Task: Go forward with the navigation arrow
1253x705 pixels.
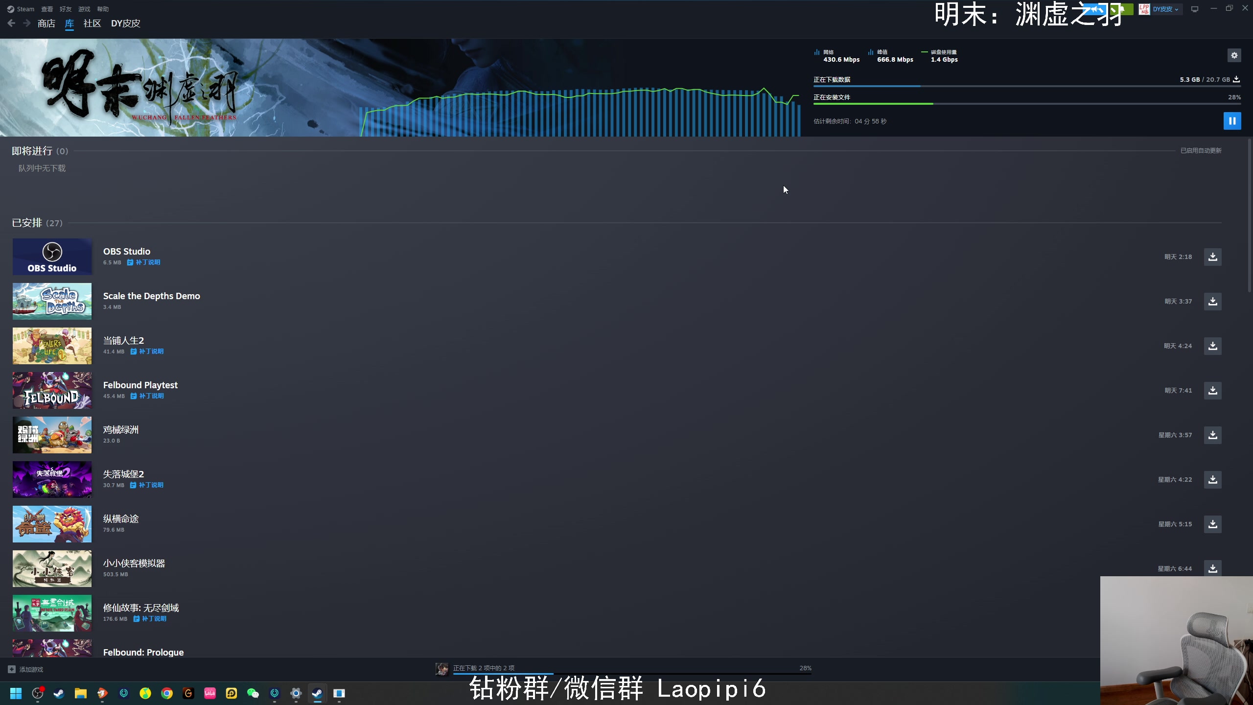Action: tap(26, 23)
